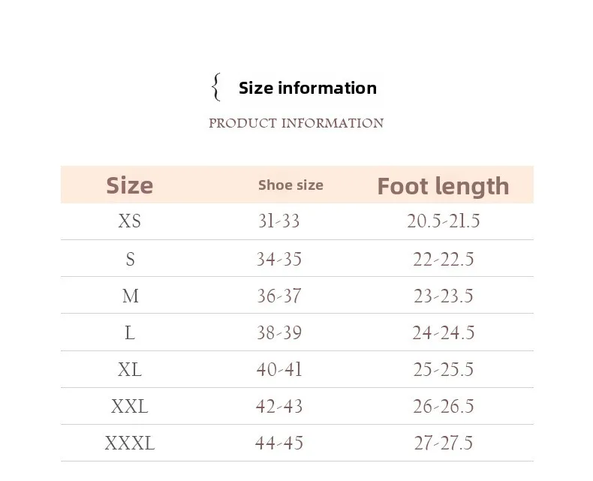The height and width of the screenshot is (481, 593).
Task: Click shoe size 44-45 cell
Action: click(279, 443)
